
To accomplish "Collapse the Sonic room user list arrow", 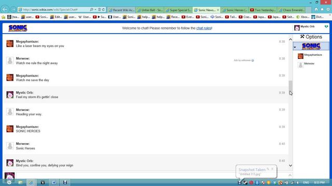I will point(295,47).
